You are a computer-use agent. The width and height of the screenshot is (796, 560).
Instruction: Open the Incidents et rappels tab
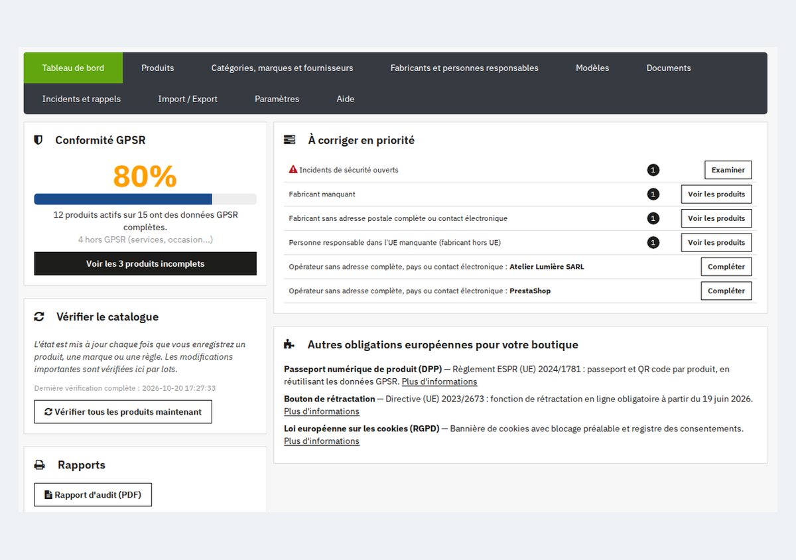coord(82,99)
